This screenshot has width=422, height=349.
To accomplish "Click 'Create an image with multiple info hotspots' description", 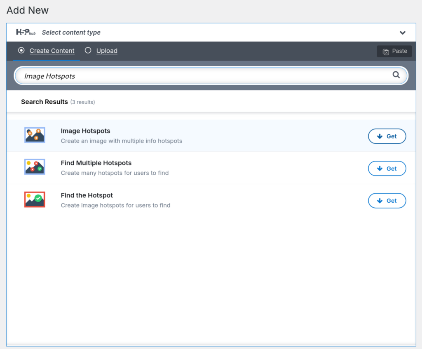I will pos(121,141).
